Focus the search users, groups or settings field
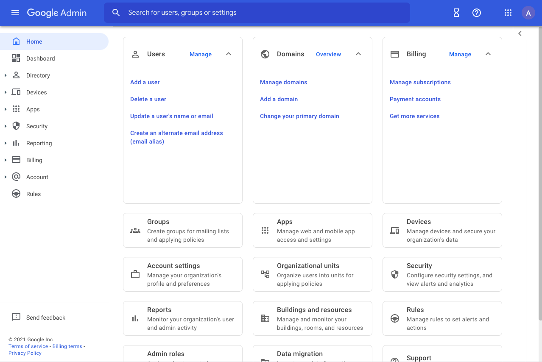Screen dimensions: 542x362 257,13
